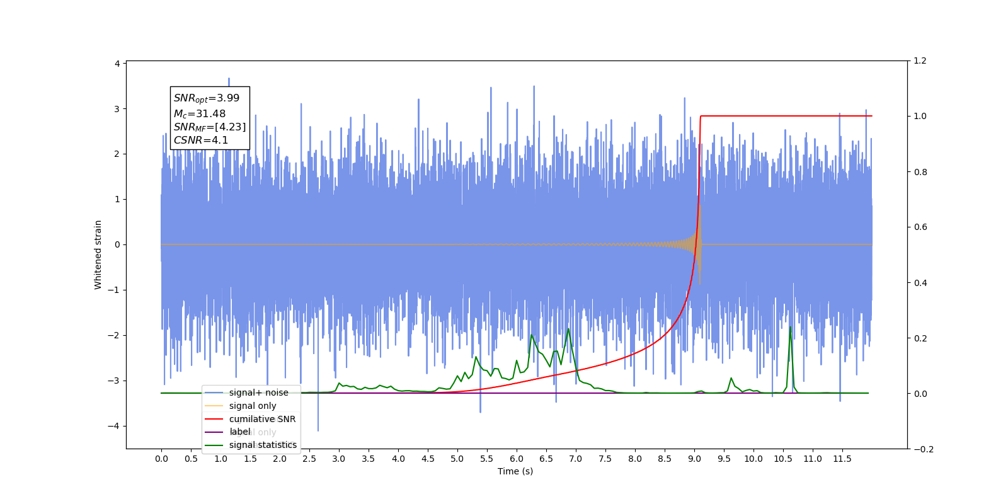Click x-axis tick label 2.5
Image resolution: width=1008 pixels, height=504 pixels.
(309, 459)
